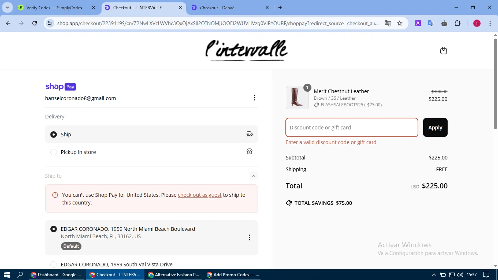
Task: Click the Shop Pay logo
Action: coord(61,87)
